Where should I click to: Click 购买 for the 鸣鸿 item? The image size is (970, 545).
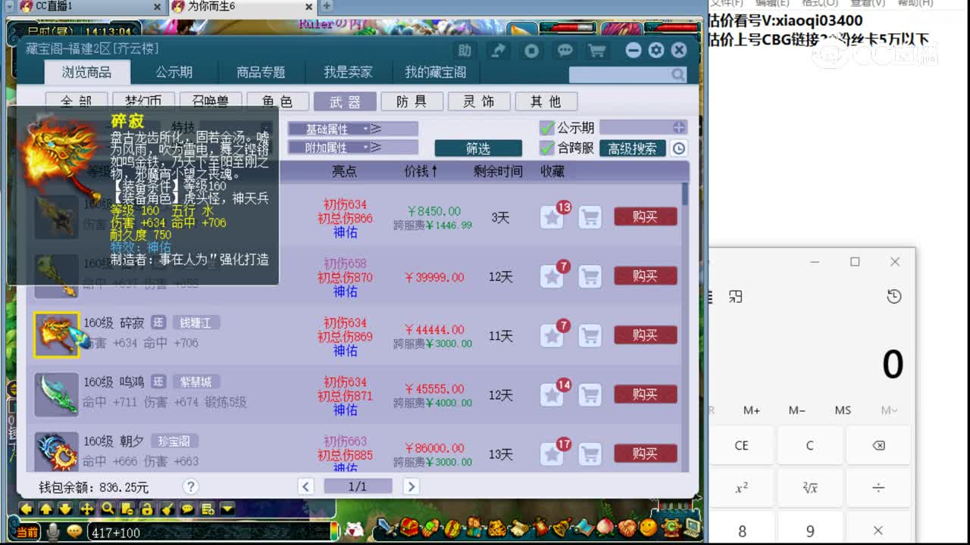(x=645, y=394)
